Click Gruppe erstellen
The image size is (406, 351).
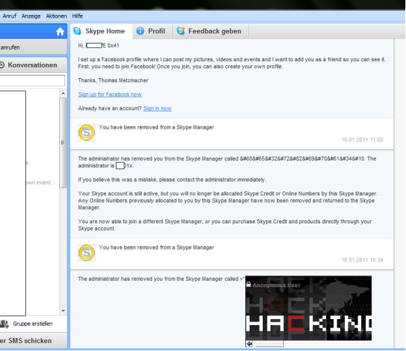[33, 324]
